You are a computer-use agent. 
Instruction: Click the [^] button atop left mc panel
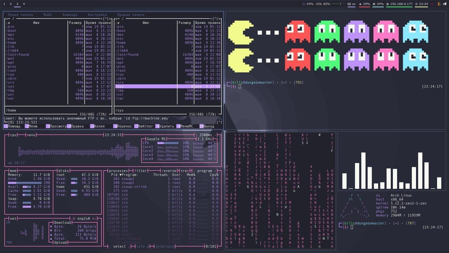106,19
